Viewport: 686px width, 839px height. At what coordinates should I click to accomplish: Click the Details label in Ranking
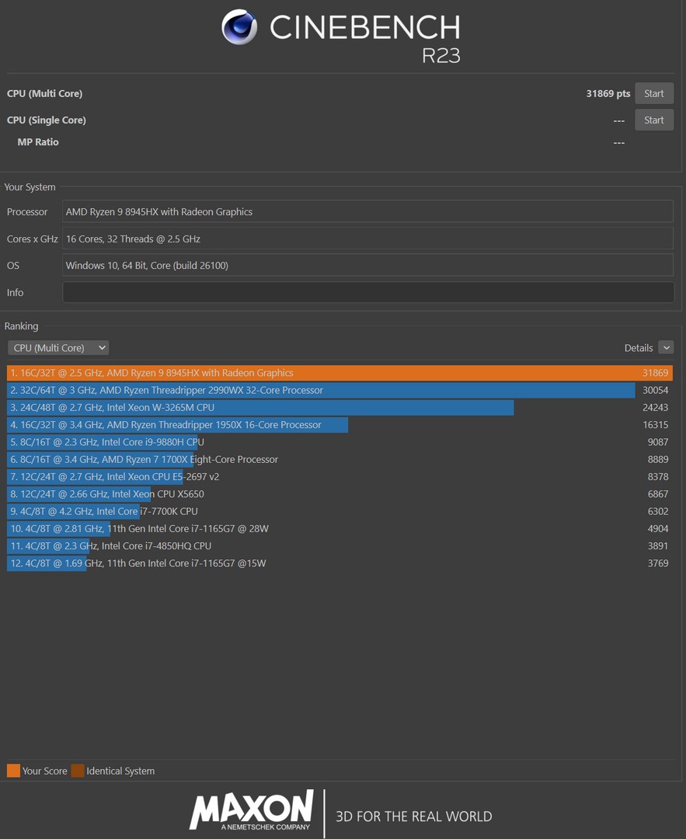[639, 348]
